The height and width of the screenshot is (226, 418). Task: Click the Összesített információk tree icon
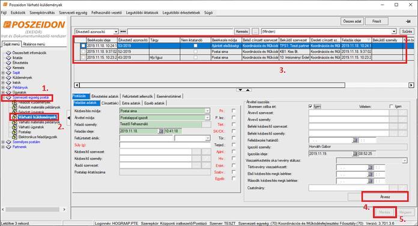tap(8, 53)
